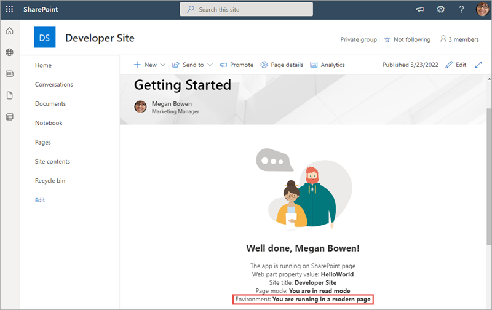The width and height of the screenshot is (492, 310).
Task: Open the app launcher waffle icon
Action: pos(9,9)
